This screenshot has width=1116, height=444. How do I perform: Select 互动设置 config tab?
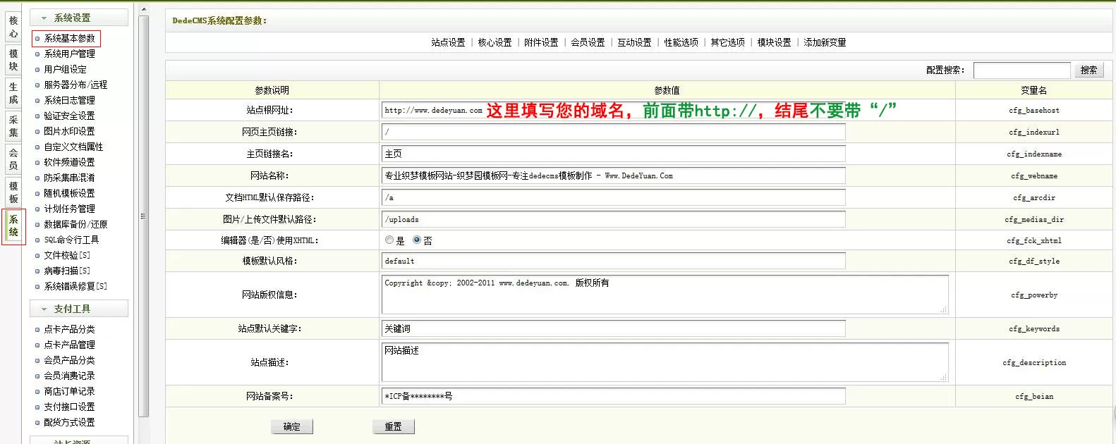(x=634, y=42)
